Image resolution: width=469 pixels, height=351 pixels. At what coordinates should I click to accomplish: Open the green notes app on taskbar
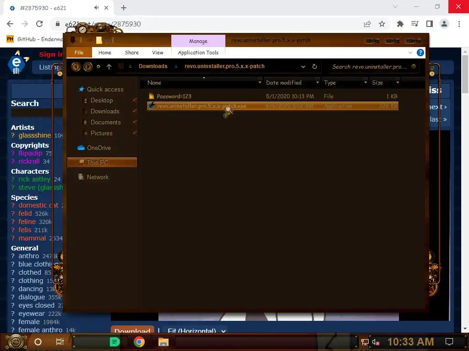point(115,342)
